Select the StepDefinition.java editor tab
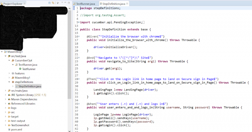 click(114, 4)
